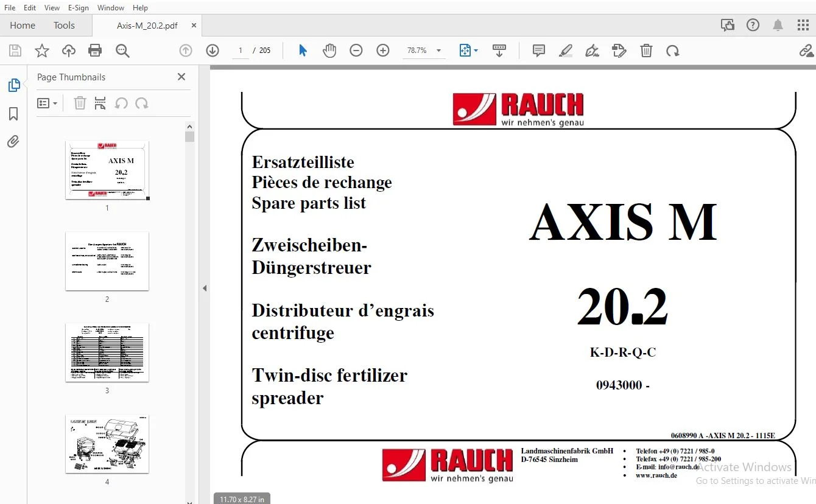The width and height of the screenshot is (816, 504).
Task: Click the 'Pièces de rechange' heading text
Action: click(x=322, y=183)
